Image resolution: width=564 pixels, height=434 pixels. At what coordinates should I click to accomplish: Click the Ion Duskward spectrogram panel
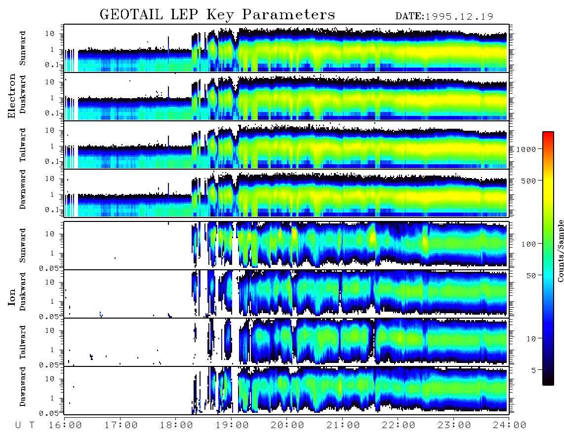tap(286, 293)
